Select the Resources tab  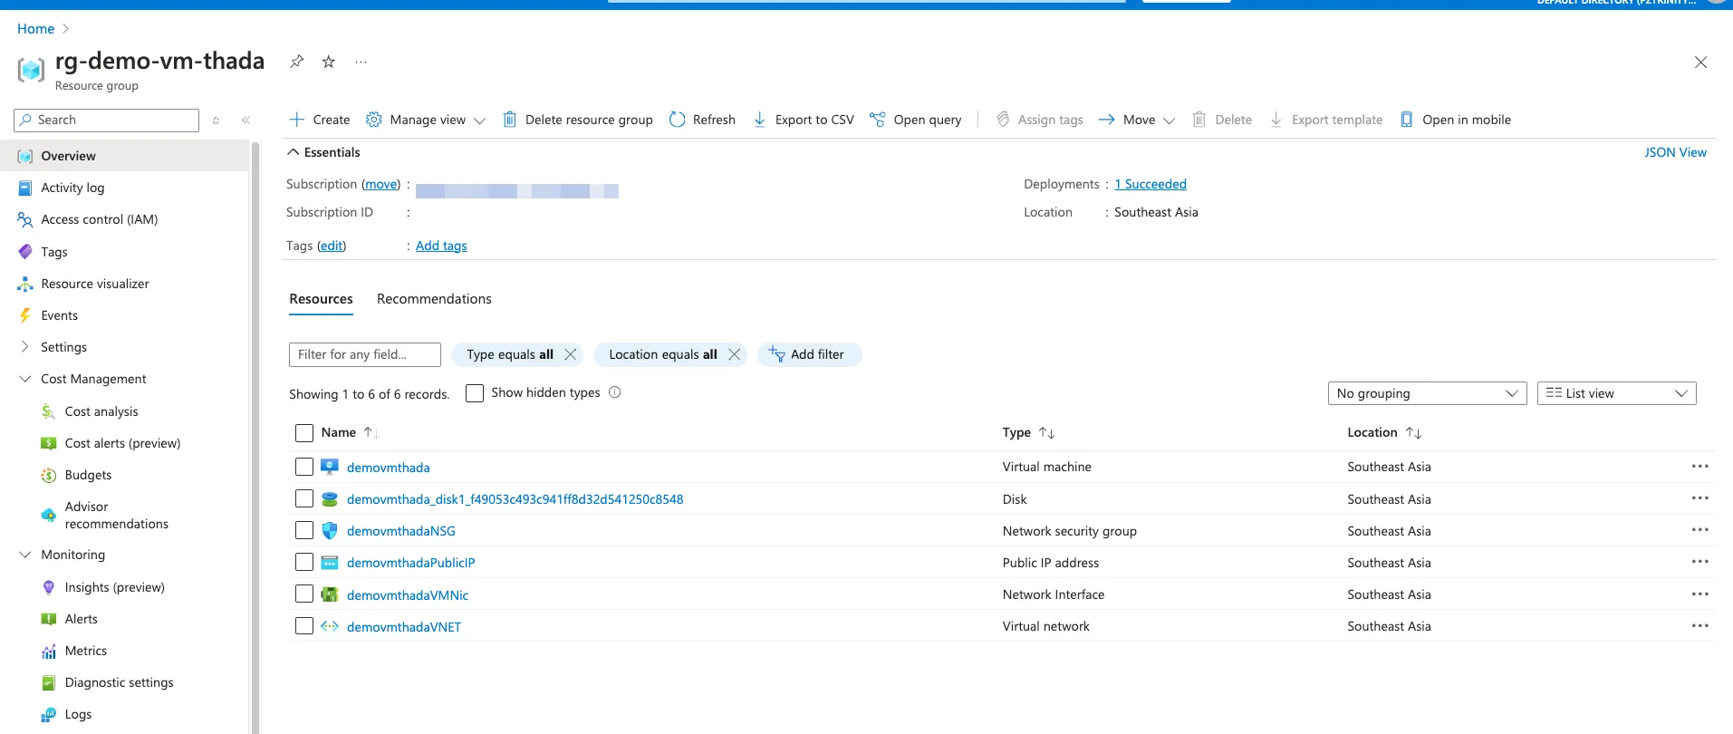coord(321,299)
